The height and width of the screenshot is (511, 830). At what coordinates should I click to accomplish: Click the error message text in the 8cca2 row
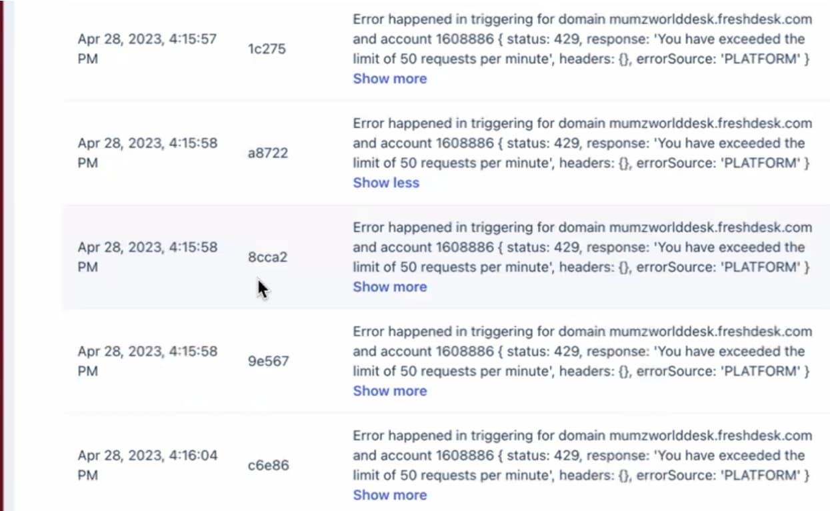582,247
